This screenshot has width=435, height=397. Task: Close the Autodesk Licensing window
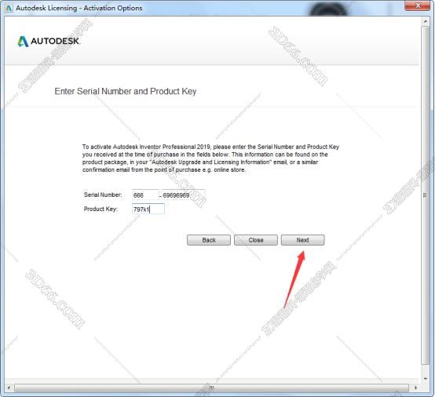click(418, 5)
